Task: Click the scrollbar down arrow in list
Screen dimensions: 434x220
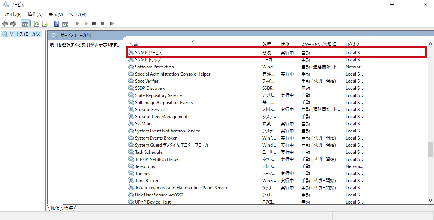Action: 430,200
